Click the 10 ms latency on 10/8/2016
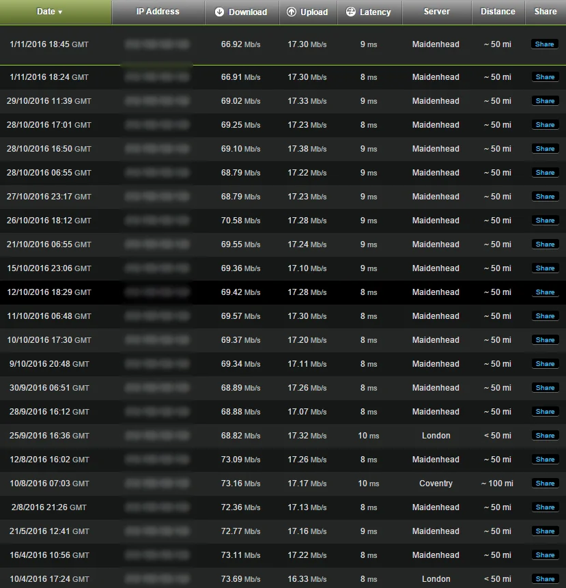Viewport: 566px width, 588px height. point(369,484)
